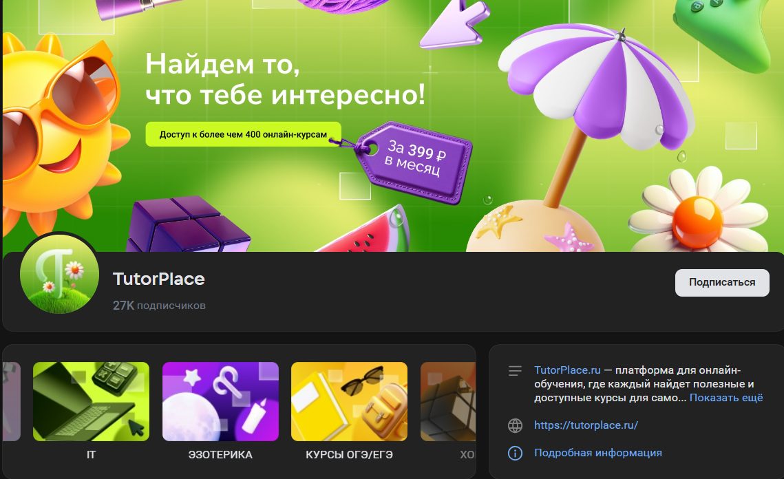Open the ЭЗОТЕРИКА purple thumbnail
The height and width of the screenshot is (479, 784).
pos(220,401)
